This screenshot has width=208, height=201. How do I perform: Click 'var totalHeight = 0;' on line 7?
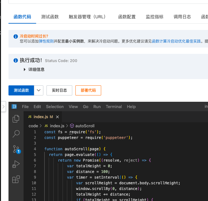(x=90, y=166)
